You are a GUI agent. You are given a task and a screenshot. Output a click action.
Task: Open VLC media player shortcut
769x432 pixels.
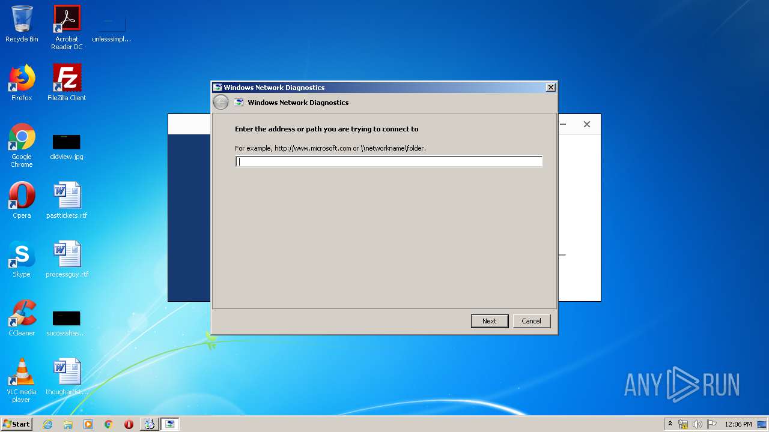point(22,380)
